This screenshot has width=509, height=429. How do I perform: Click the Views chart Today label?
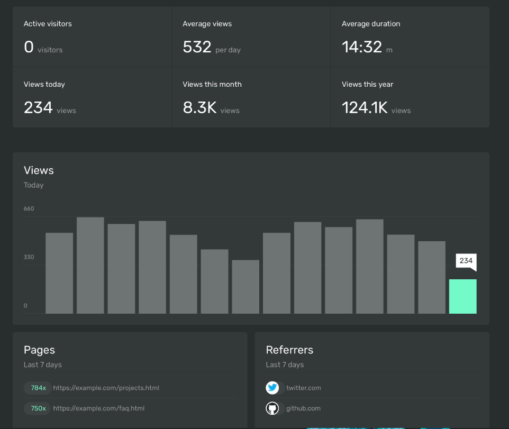[x=33, y=185]
